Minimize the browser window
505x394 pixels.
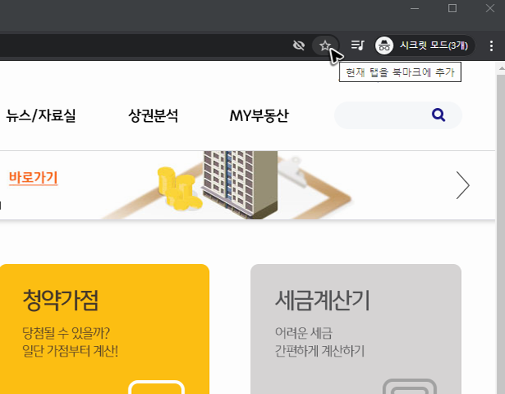[415, 9]
